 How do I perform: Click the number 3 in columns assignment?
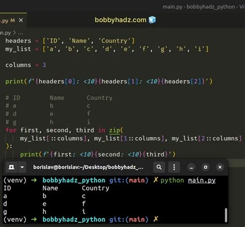pyautogui.click(x=44, y=65)
